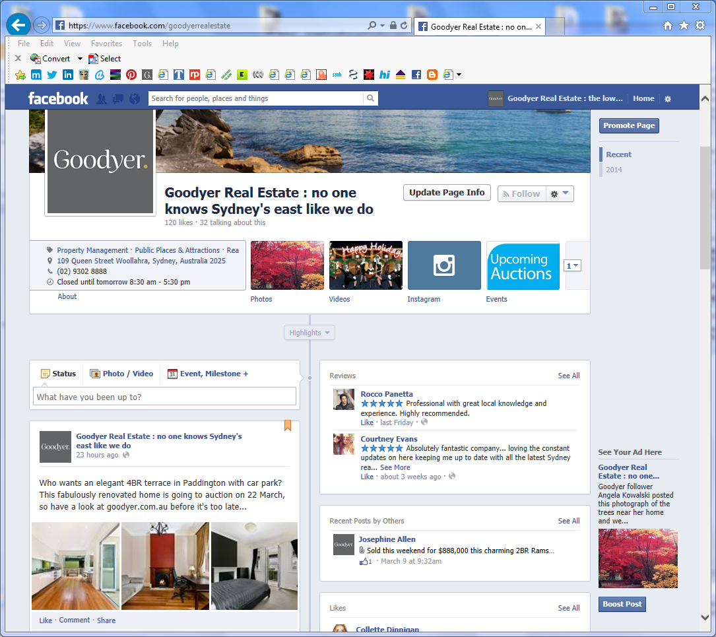Switch to Photo / Video composer tab
Viewport: 716px width, 637px height.
(x=121, y=374)
